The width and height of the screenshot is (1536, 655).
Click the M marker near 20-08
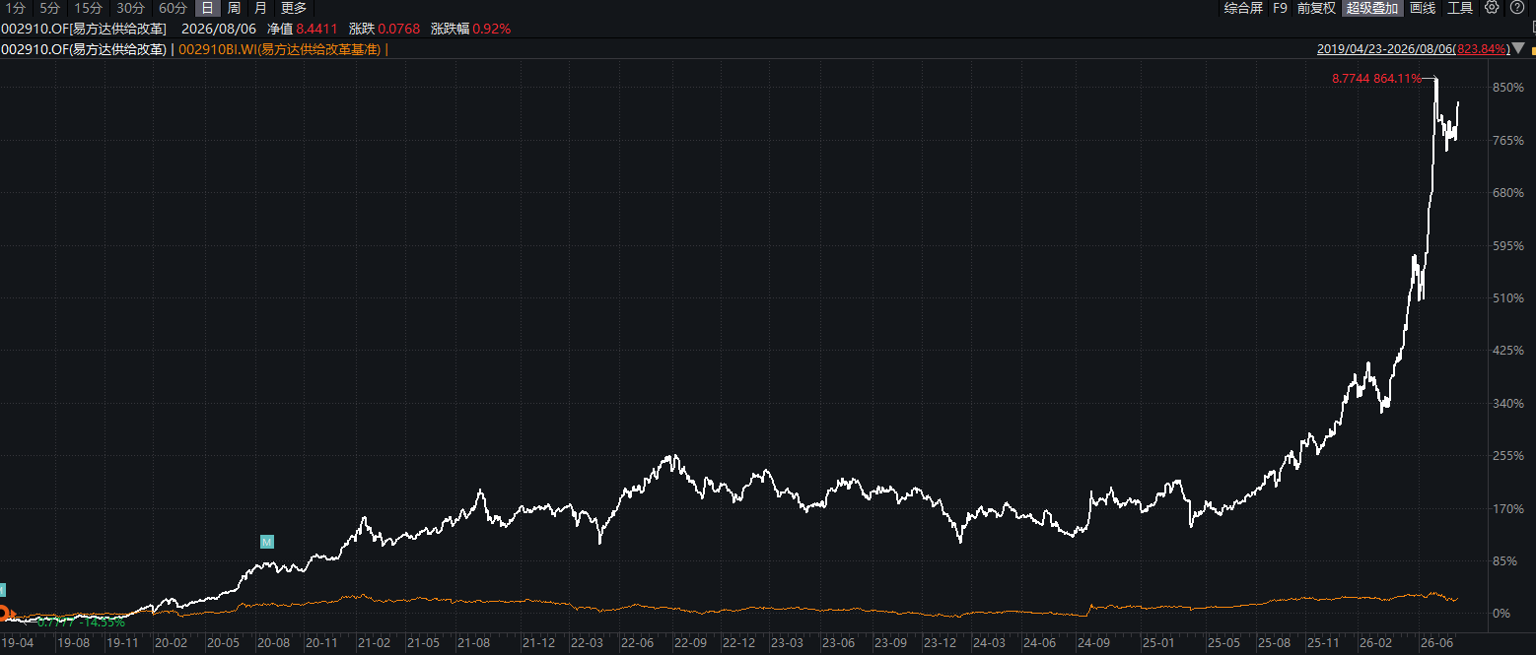266,542
